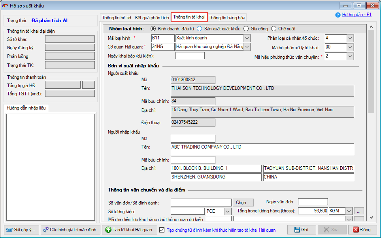Select the Gia công radio button

click(246, 29)
